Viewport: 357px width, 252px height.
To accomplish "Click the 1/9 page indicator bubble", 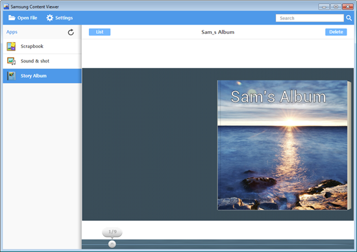I will pyautogui.click(x=112, y=232).
